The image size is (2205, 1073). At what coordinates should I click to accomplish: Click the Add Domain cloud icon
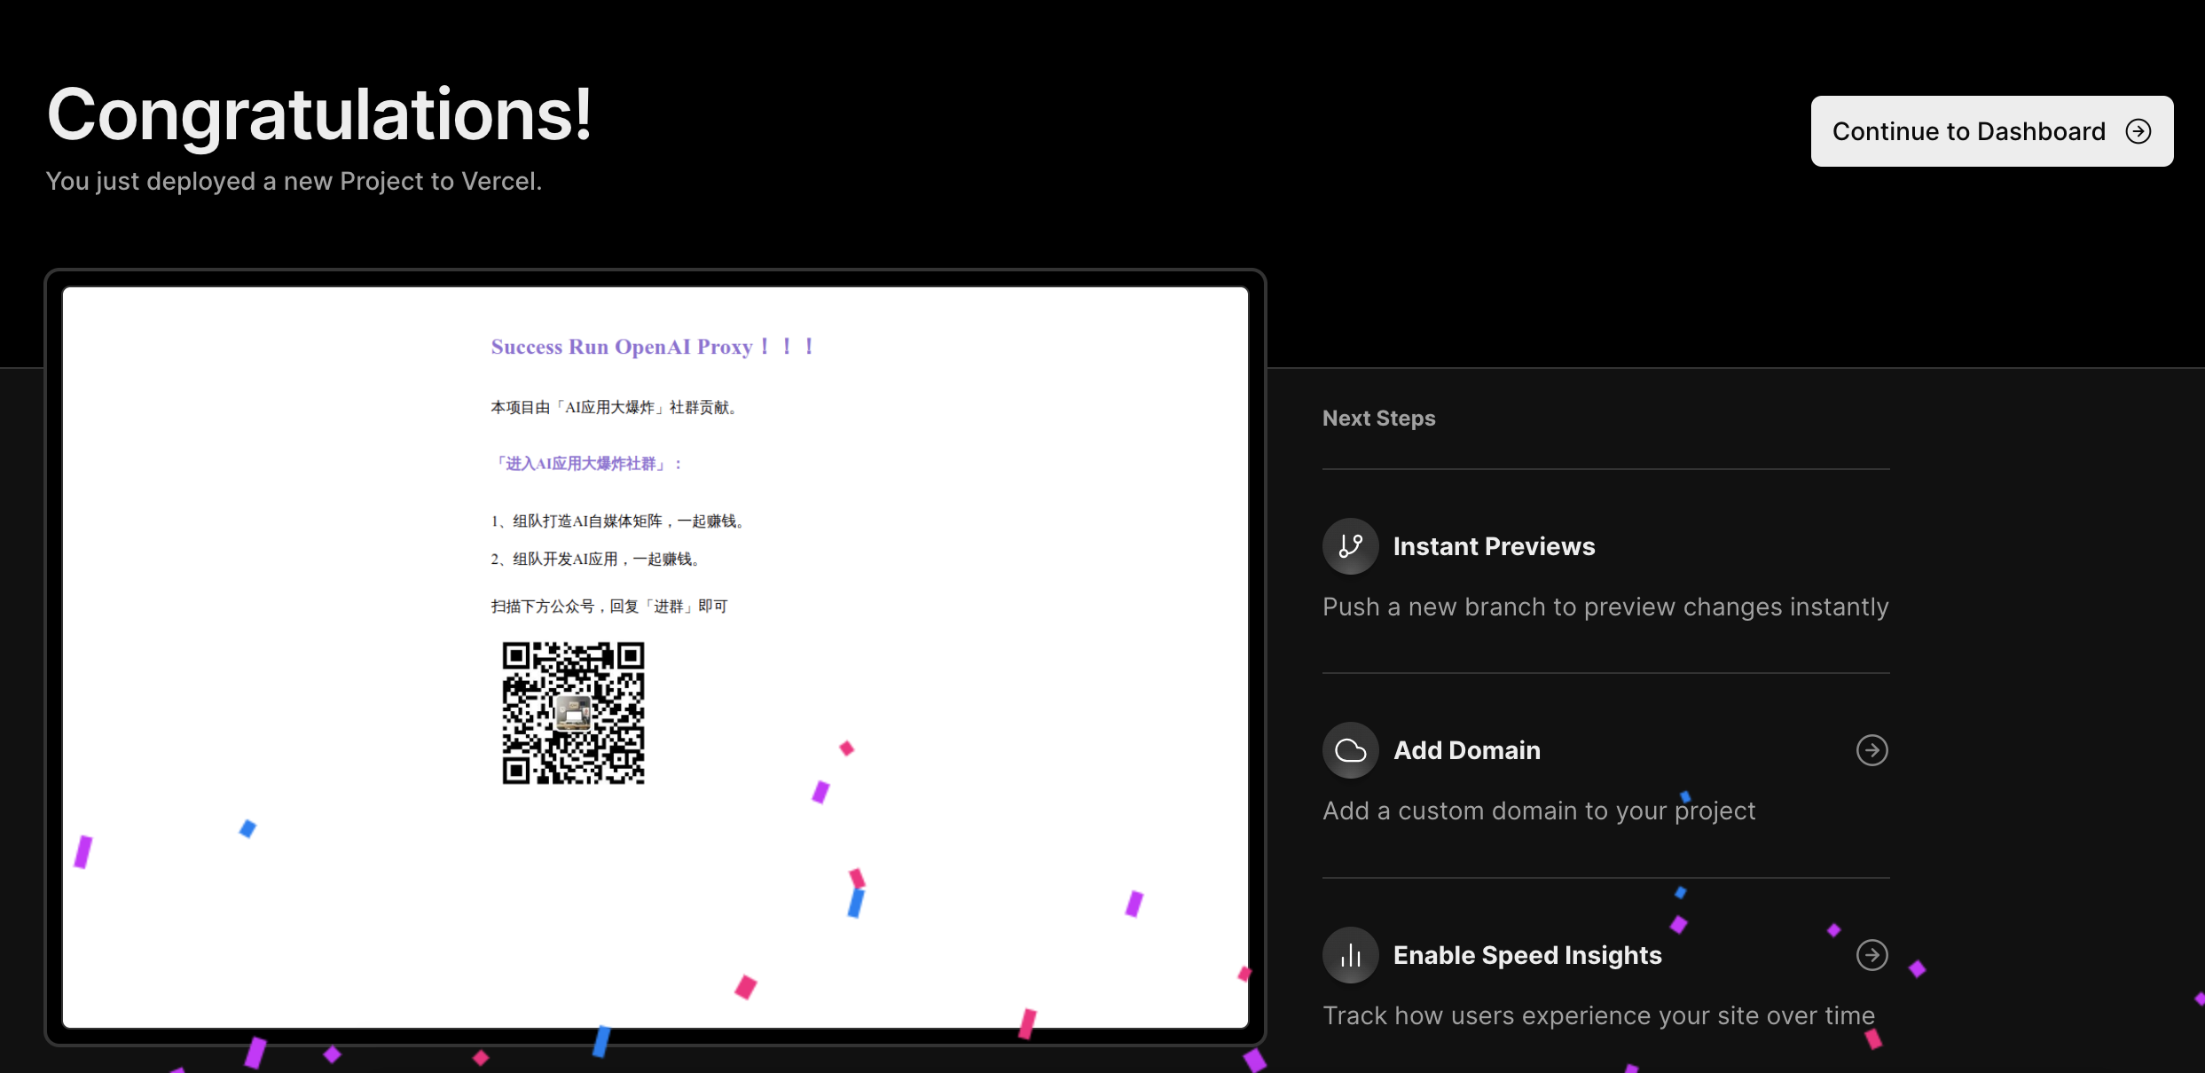coord(1350,750)
